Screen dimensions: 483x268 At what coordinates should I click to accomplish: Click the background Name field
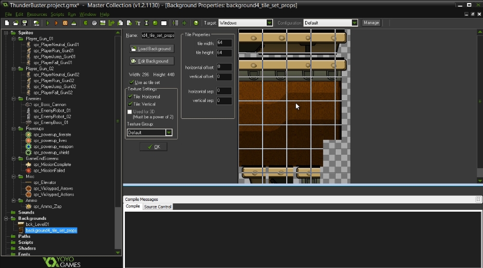(x=158, y=35)
